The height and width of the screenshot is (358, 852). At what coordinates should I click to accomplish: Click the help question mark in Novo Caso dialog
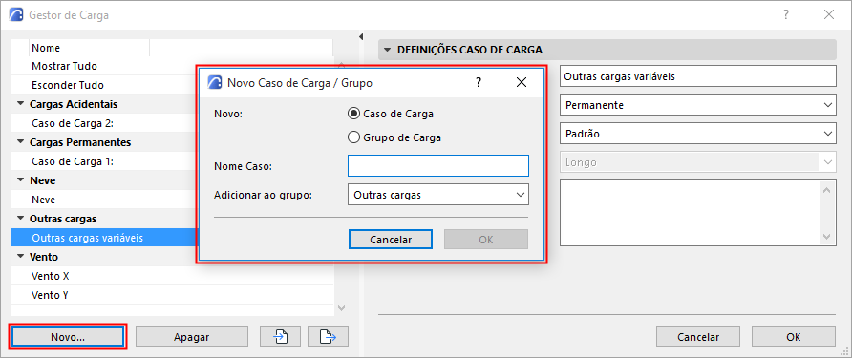479,82
